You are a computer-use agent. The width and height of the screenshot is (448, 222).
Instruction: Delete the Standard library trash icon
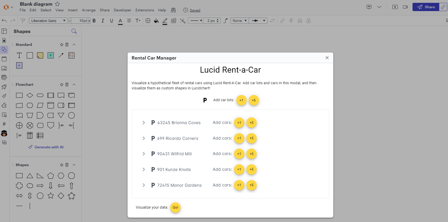(67, 45)
